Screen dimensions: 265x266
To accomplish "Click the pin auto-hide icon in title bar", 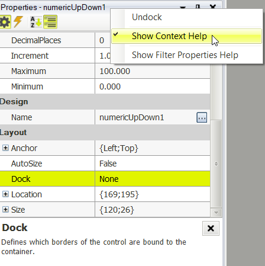I will pos(198,7).
